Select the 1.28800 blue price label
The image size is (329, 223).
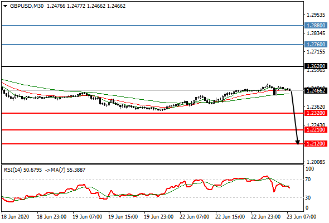tap(316, 26)
